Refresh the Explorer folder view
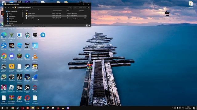Viewport: 197px width, 110px height. click(x=71, y=8)
